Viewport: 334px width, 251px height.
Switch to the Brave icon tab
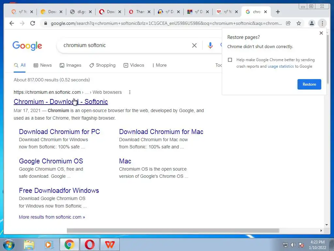tap(23, 12)
